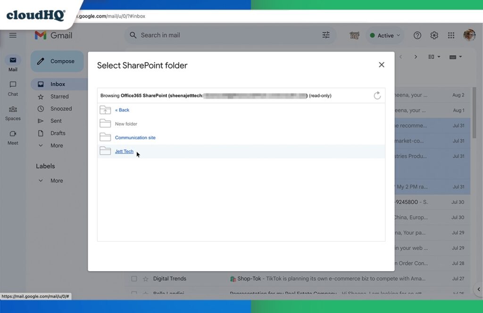The height and width of the screenshot is (313, 483).
Task: Open Gmail settings gear icon
Action: pyautogui.click(x=434, y=35)
